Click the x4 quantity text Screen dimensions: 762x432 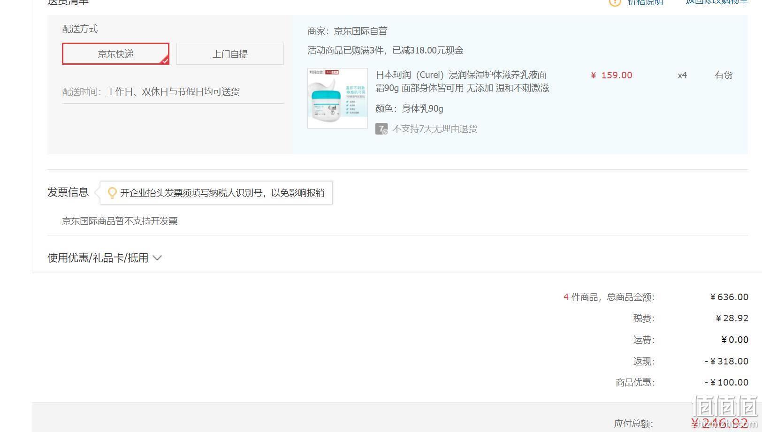click(682, 75)
